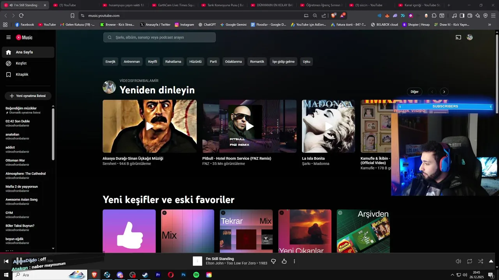Image resolution: width=499 pixels, height=280 pixels.
Task: Open the browser main hamburger menu
Action: pos(493,16)
